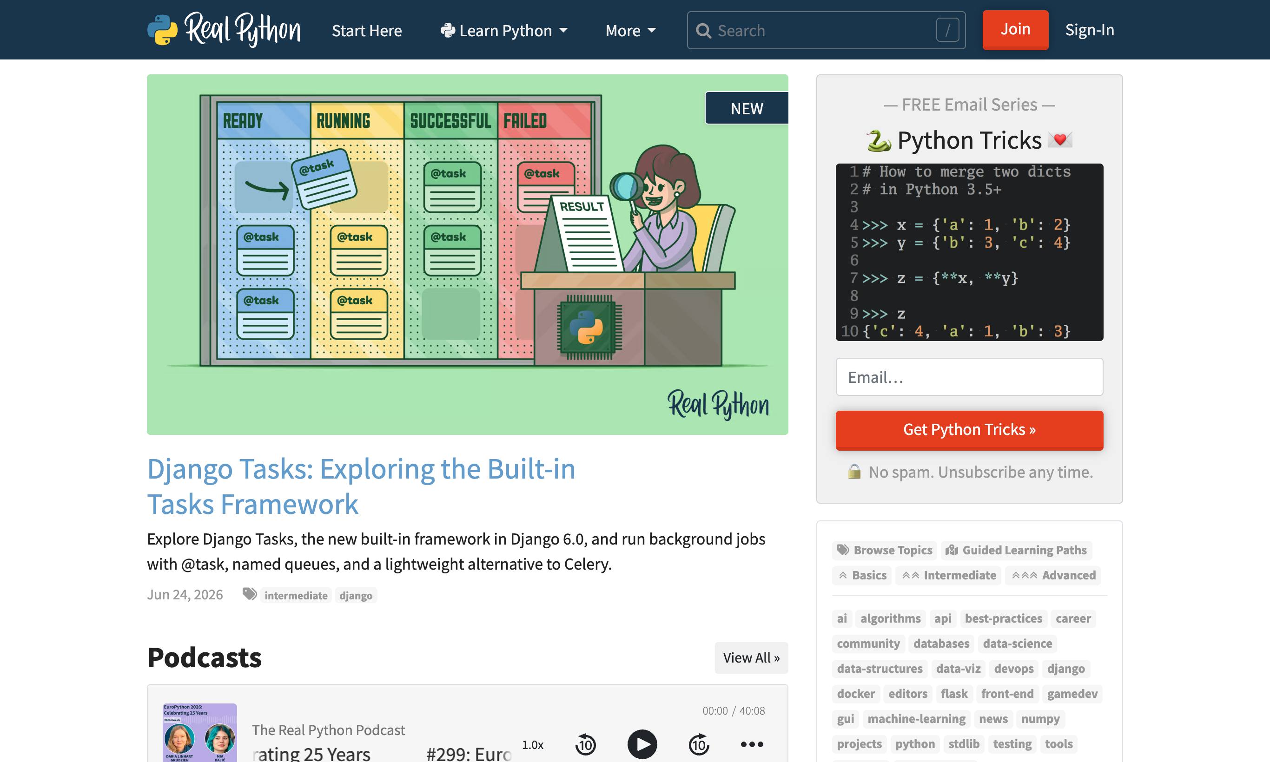The width and height of the screenshot is (1270, 762).
Task: Open the editors topic tag
Action: point(907,694)
